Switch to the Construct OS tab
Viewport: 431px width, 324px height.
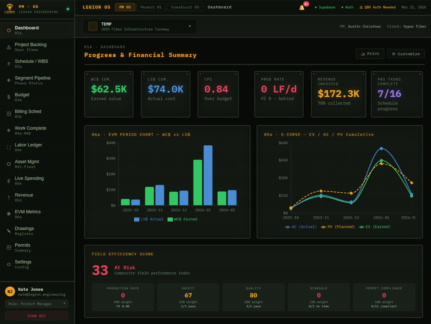(x=185, y=7)
